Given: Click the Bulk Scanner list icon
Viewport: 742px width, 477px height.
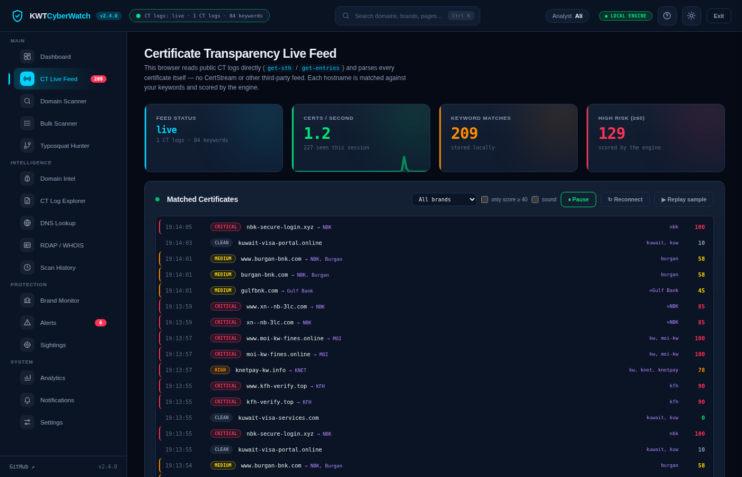Looking at the screenshot, I should [x=27, y=123].
